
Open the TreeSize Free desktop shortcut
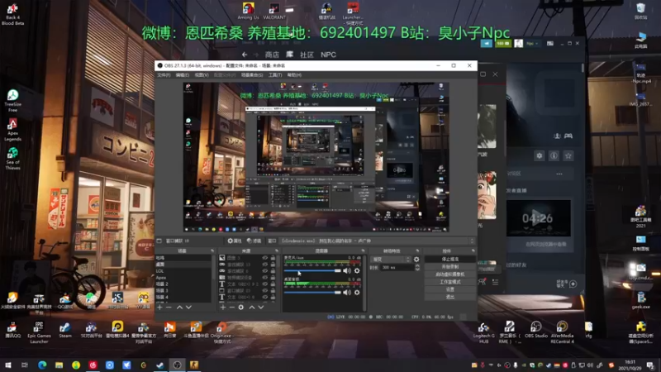coord(12,101)
